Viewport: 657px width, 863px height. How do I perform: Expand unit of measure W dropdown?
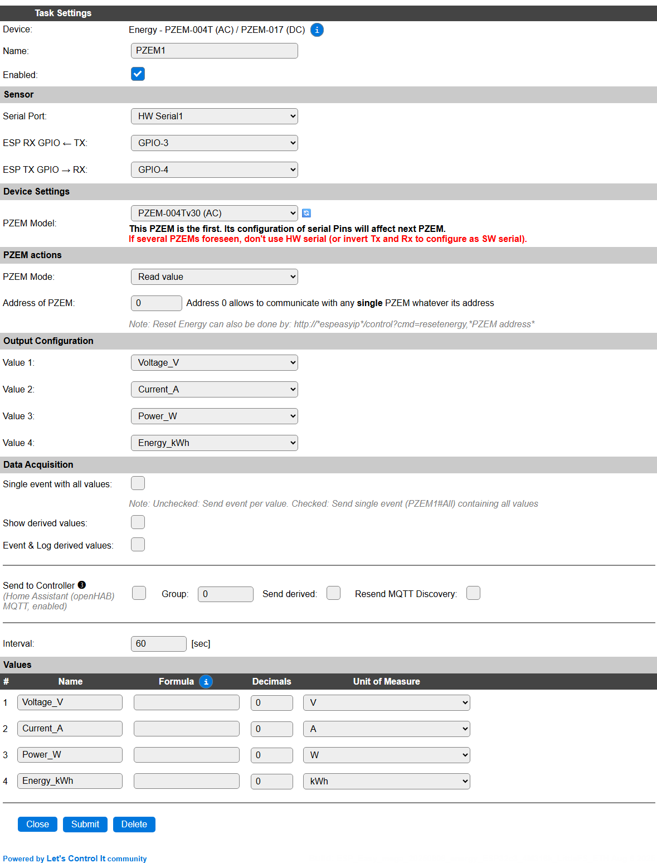tap(387, 755)
